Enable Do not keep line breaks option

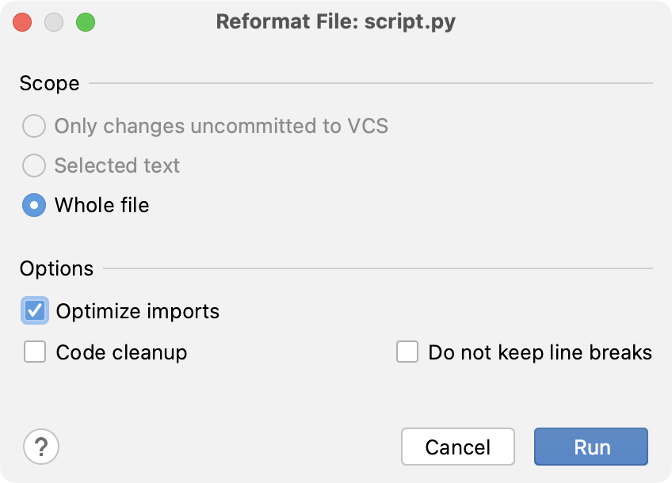407,352
